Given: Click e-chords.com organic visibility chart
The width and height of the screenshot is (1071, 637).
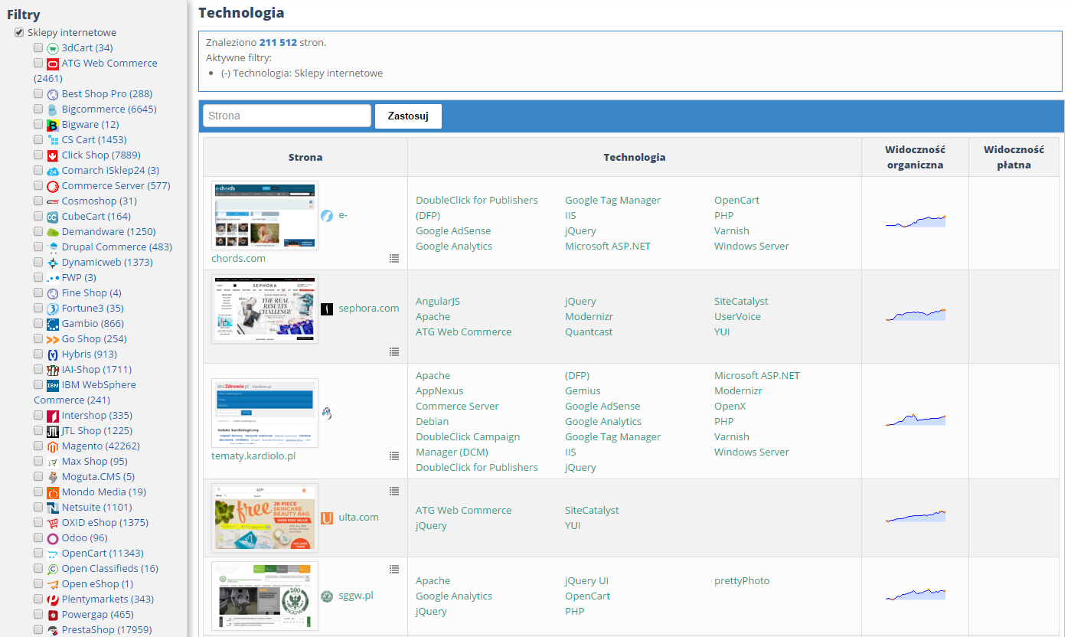Looking at the screenshot, I should click(916, 222).
